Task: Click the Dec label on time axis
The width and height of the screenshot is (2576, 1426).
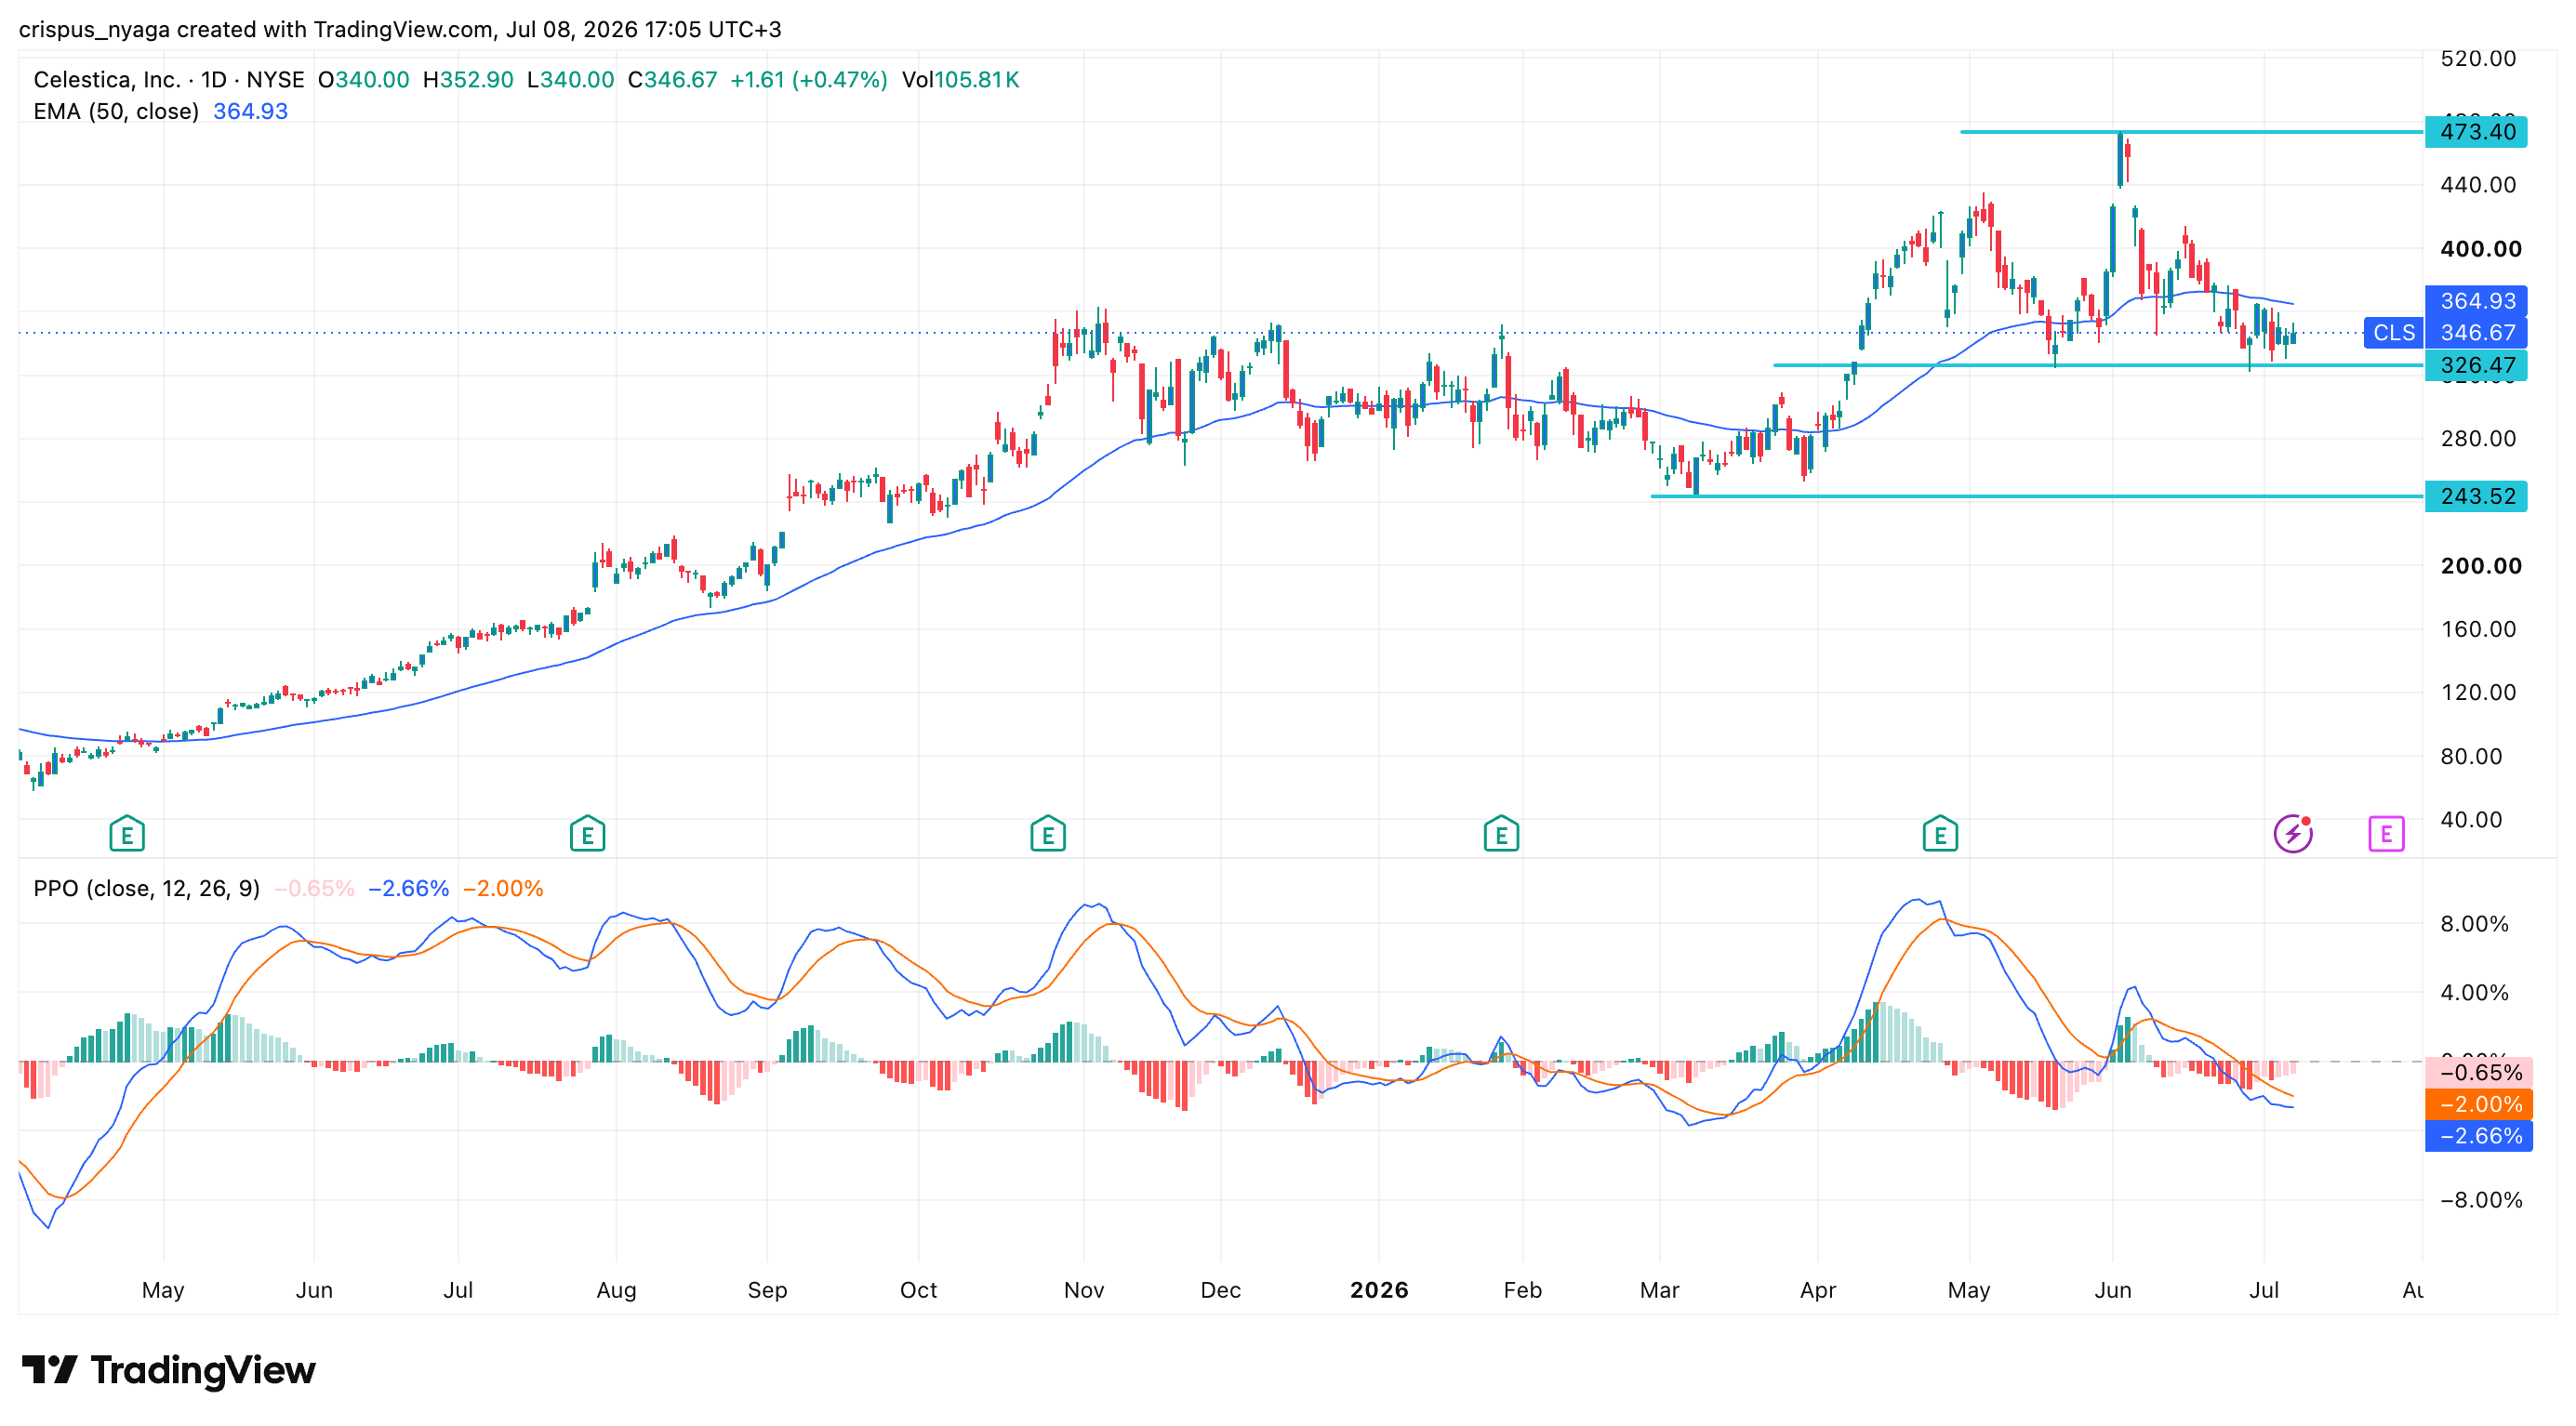Action: [x=1220, y=1290]
